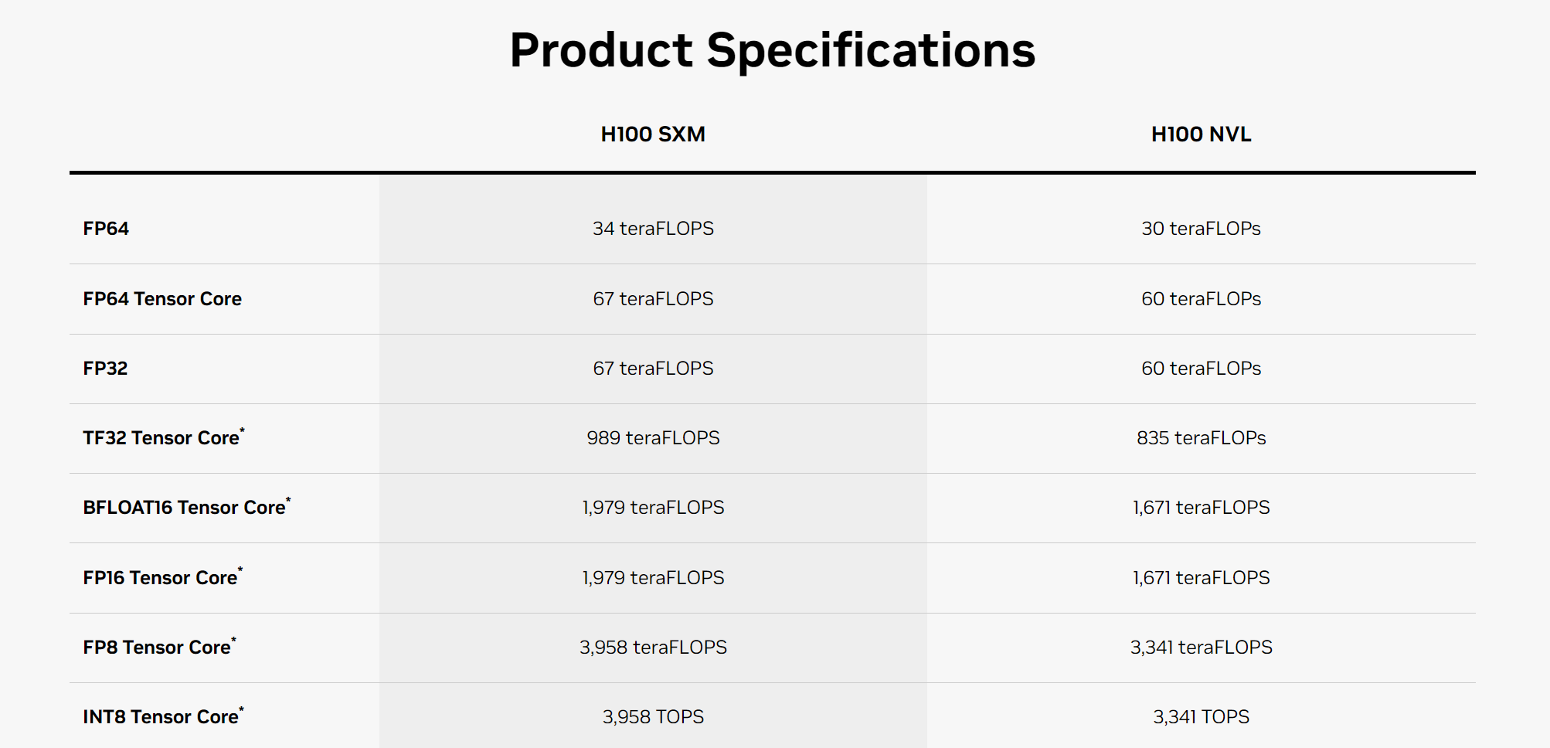
Task: Click the FP64 row label
Action: (106, 229)
